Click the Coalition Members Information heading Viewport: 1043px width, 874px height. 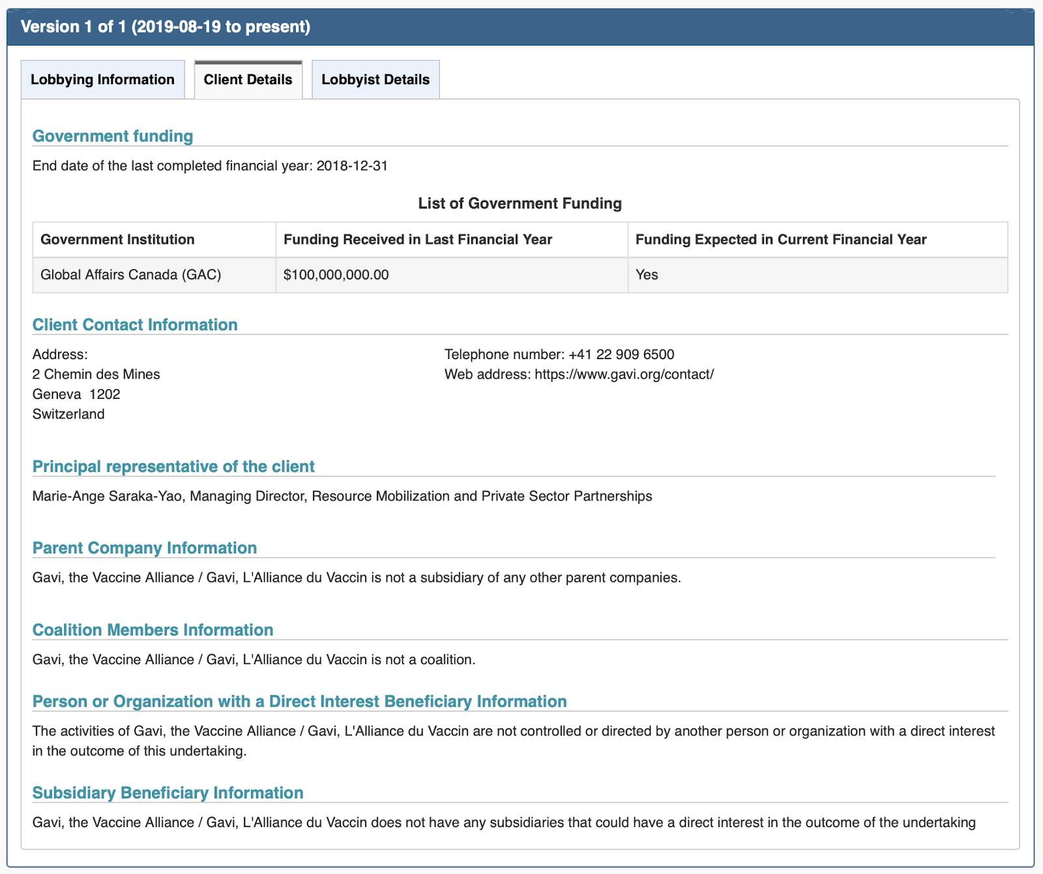(153, 630)
